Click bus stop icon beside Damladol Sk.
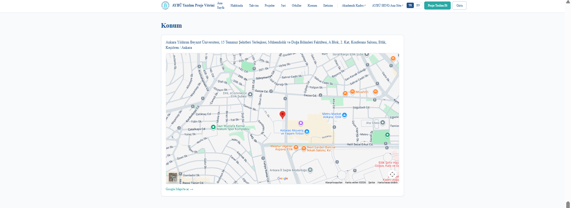 point(180,174)
